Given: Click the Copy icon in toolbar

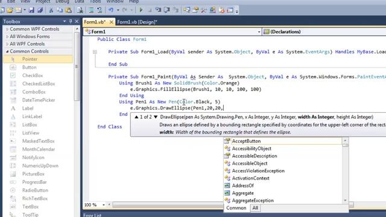Looking at the screenshot, I should point(60,10).
